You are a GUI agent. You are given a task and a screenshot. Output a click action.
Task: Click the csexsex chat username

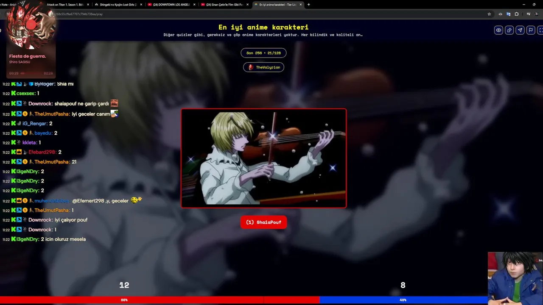click(26, 94)
